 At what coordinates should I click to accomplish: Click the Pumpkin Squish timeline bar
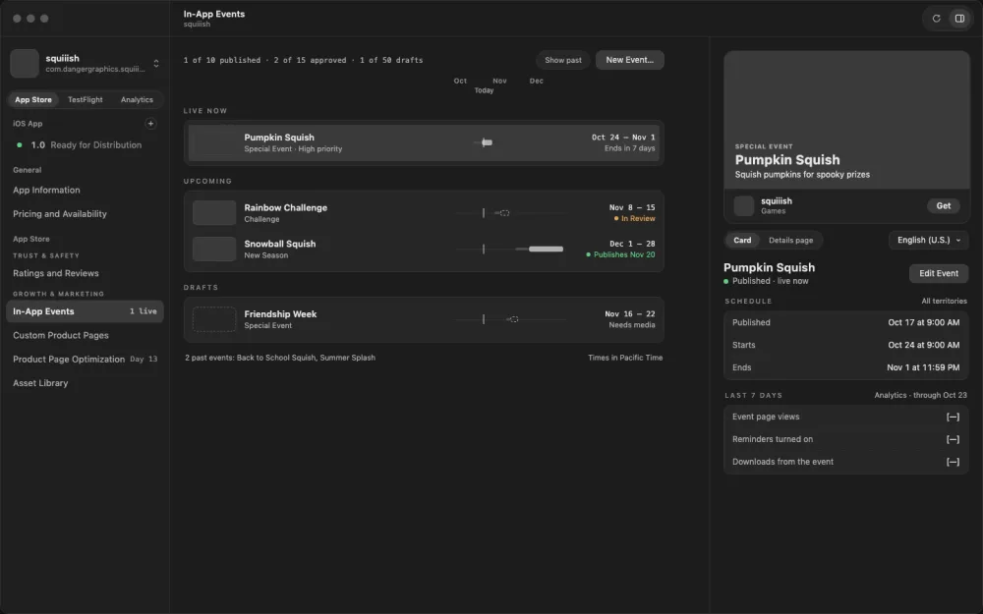coord(487,142)
